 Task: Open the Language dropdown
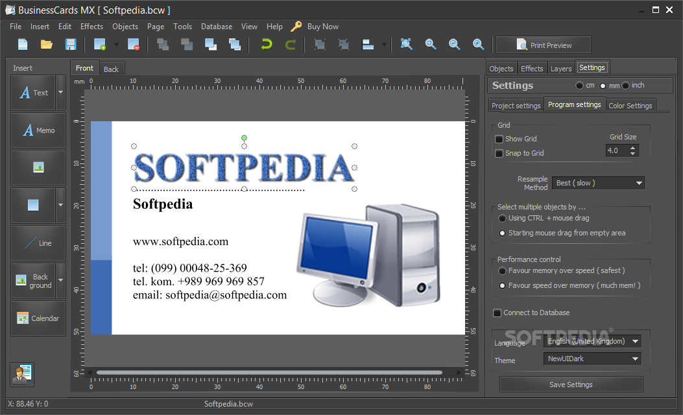[592, 341]
